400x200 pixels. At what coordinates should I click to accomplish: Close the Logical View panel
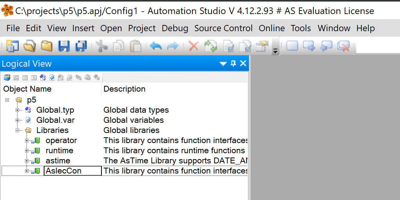point(243,63)
